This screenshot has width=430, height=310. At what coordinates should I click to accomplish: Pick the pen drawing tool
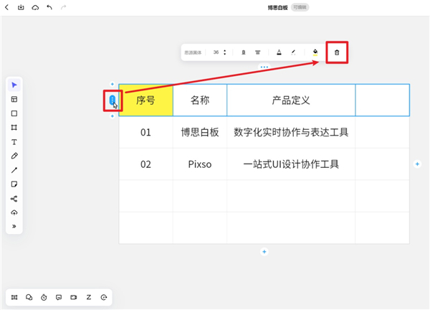pos(14,156)
